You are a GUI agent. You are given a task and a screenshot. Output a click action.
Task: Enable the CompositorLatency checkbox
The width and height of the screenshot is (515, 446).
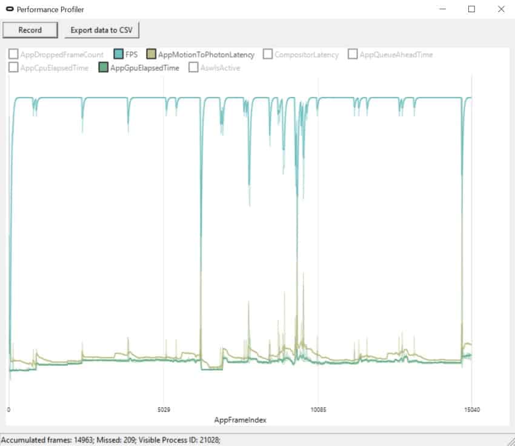[x=268, y=54]
